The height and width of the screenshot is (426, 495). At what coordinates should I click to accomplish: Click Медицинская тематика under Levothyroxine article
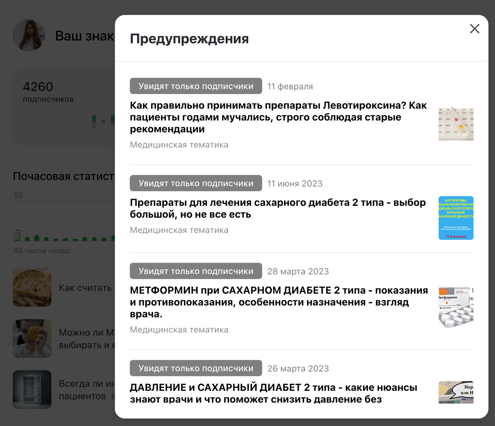click(179, 145)
